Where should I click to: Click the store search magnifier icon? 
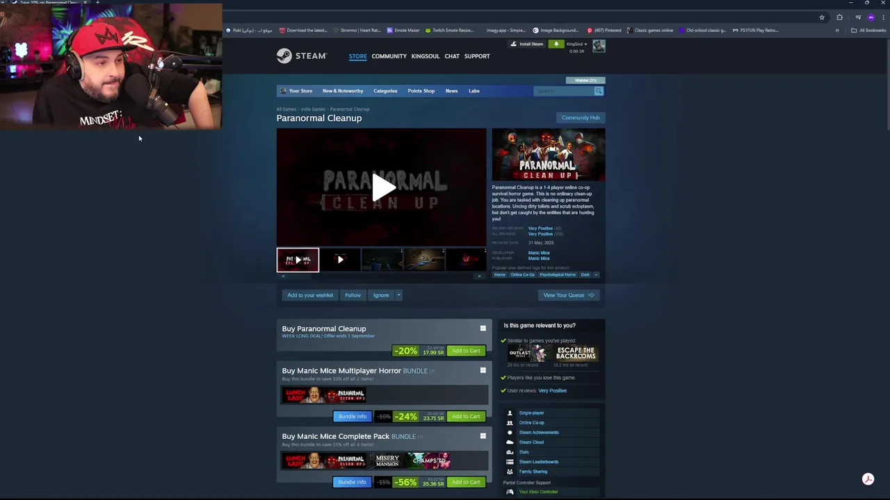pos(598,91)
